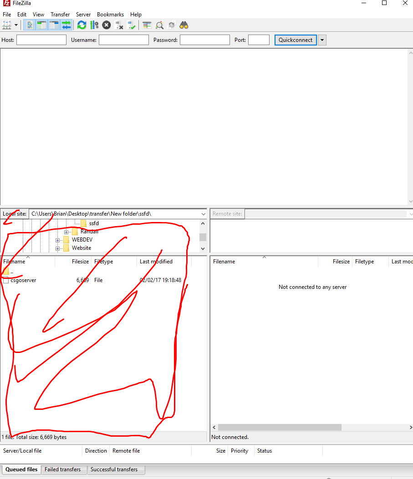Toggle processing of the transfer queue

[x=94, y=25]
